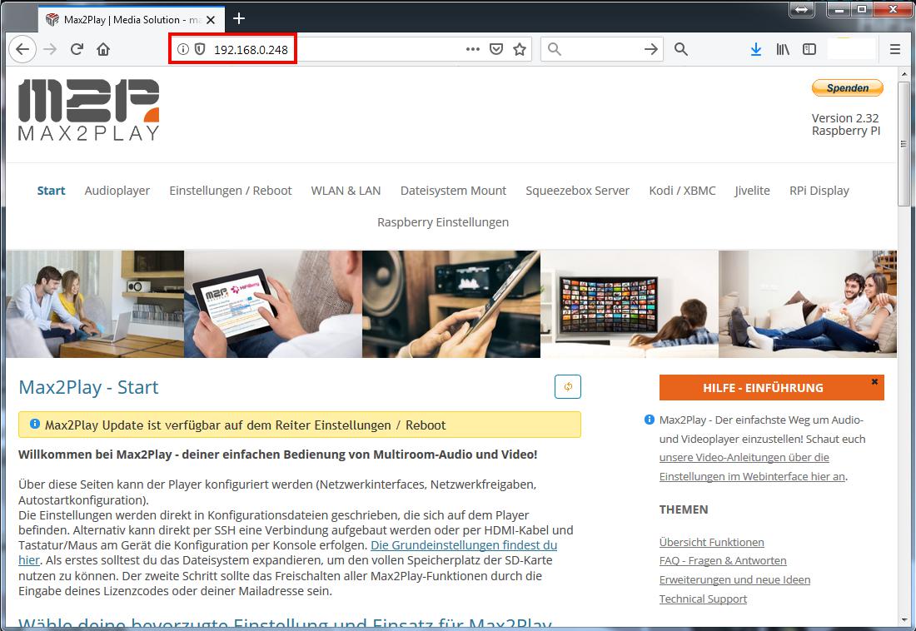
Task: Click the Version 2.32 text
Action: click(844, 118)
